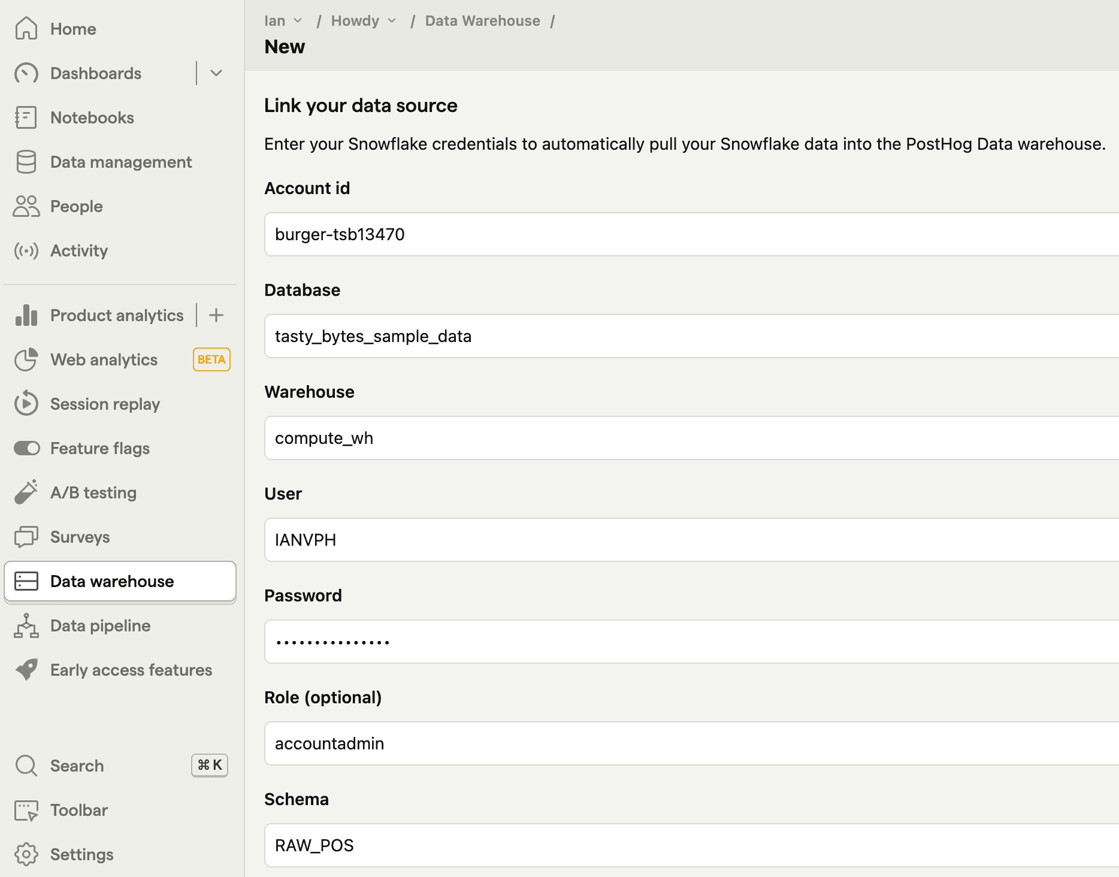The height and width of the screenshot is (877, 1119).
Task: Focus the Role (optional) input field
Action: (x=691, y=743)
